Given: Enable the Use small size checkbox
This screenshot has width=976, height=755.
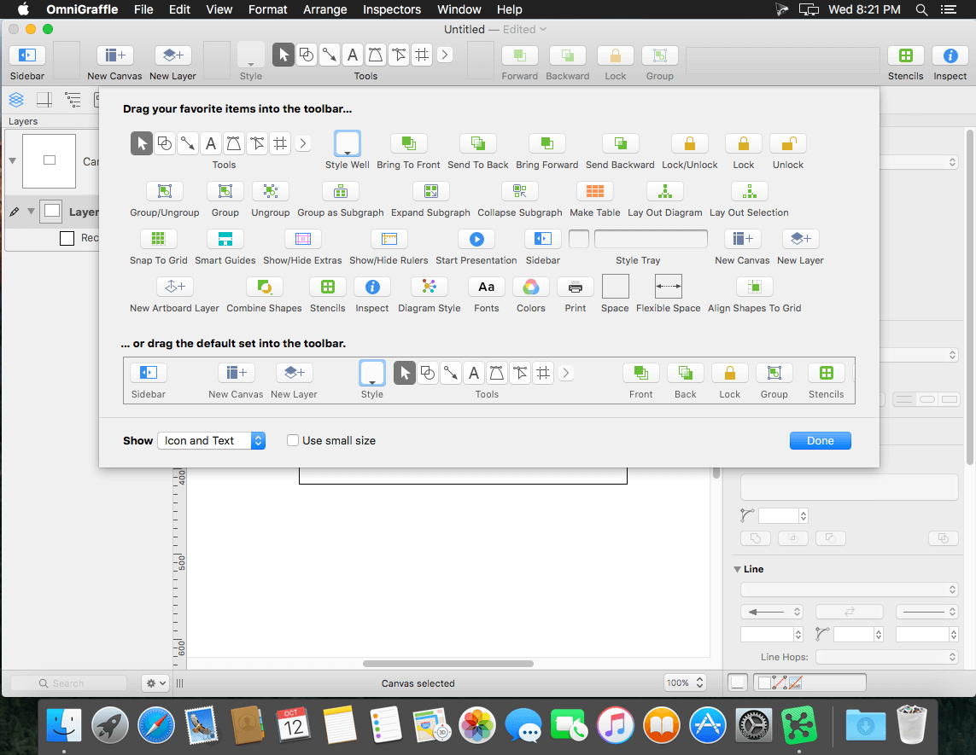Looking at the screenshot, I should coord(293,440).
